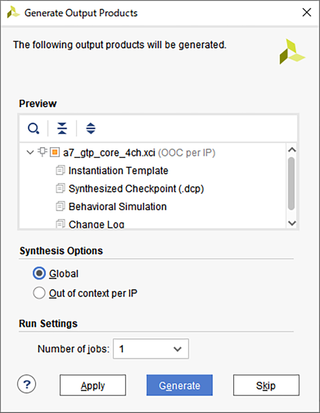Click the Apply button
This screenshot has width=320, height=413.
point(93,385)
